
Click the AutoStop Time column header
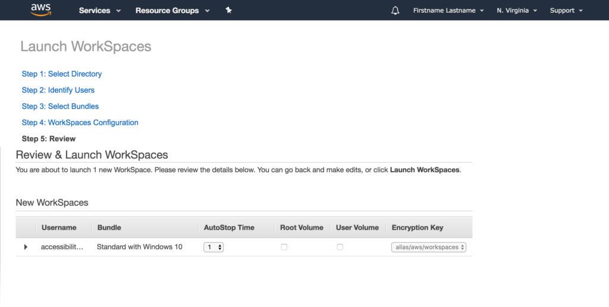tap(229, 227)
